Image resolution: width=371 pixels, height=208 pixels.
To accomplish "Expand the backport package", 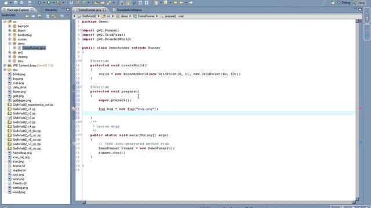I will pos(10,26).
